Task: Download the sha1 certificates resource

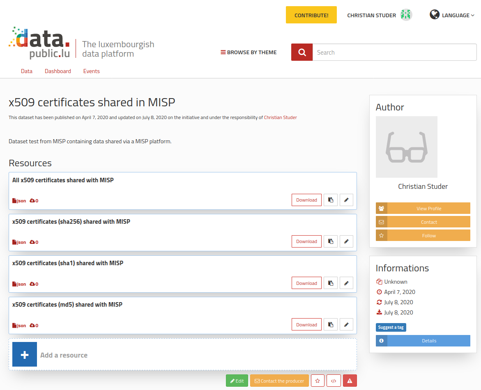Action: coord(306,283)
